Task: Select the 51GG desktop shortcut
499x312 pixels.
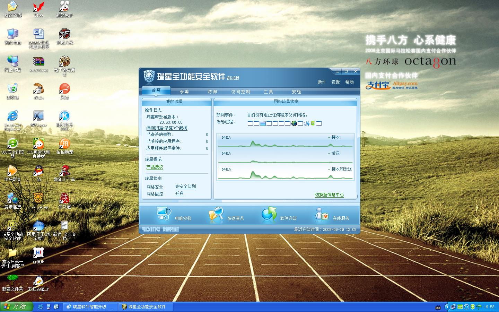Action: click(x=39, y=9)
